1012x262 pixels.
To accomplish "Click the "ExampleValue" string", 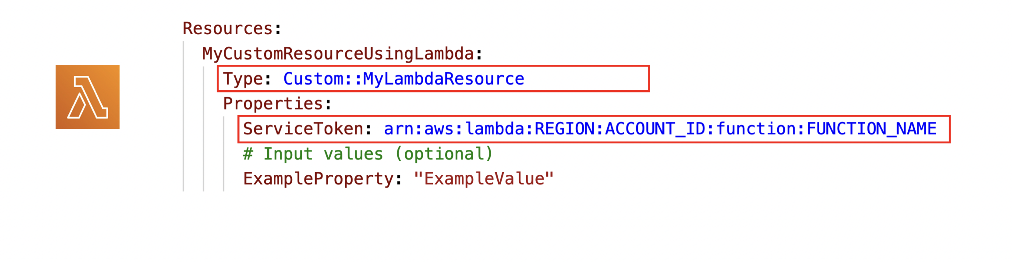I will tap(484, 179).
